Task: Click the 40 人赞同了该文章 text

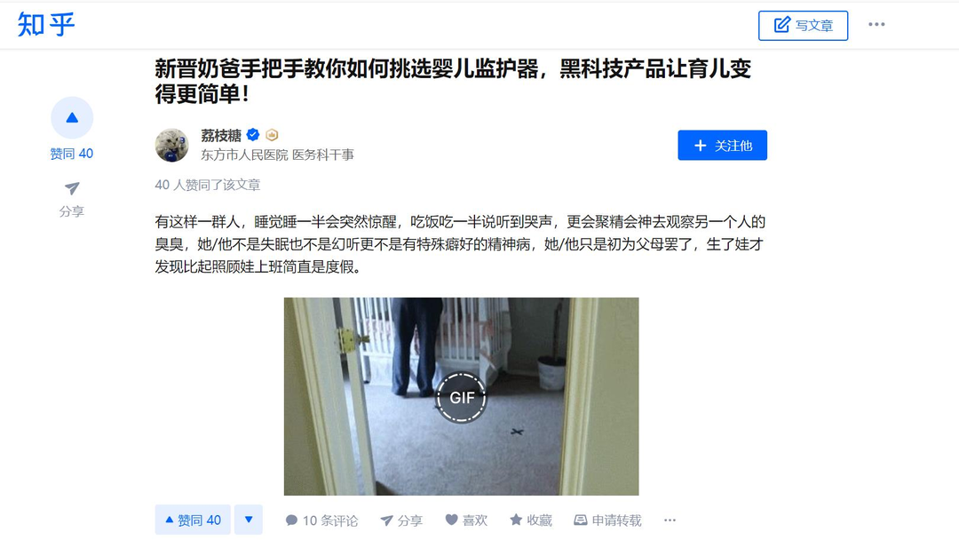Action: [x=207, y=185]
